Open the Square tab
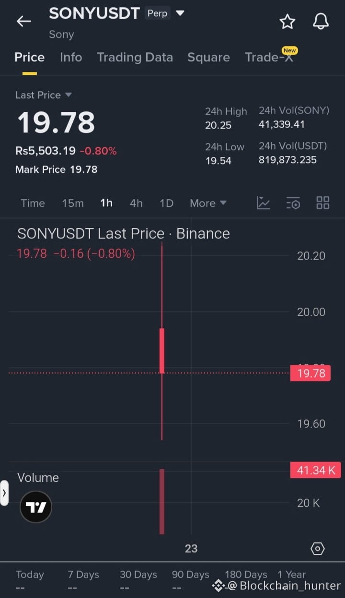Image resolution: width=345 pixels, height=598 pixels. (x=208, y=57)
